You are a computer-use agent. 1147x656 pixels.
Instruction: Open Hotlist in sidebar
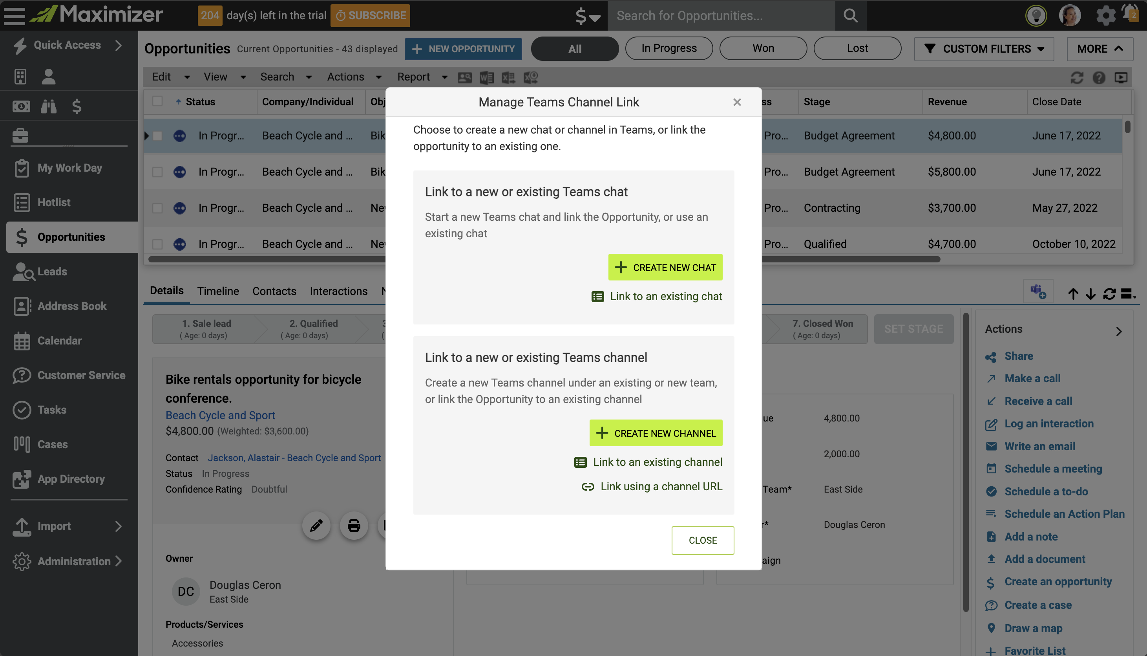point(54,202)
